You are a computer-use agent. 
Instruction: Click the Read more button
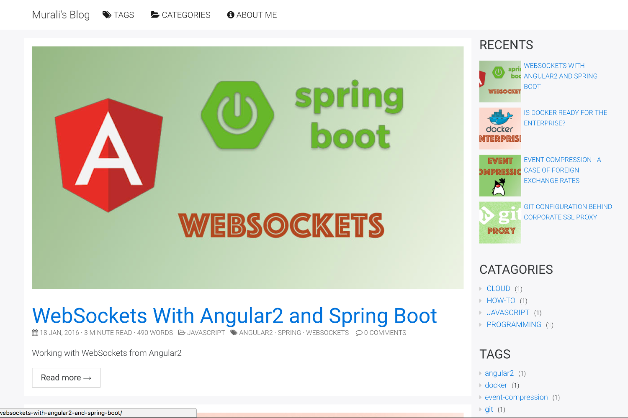[x=66, y=378]
